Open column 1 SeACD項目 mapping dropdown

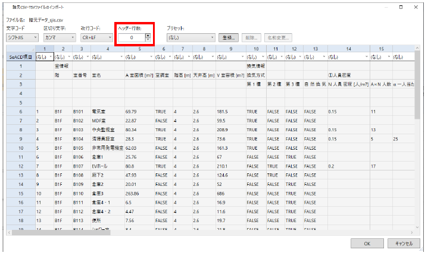(44, 58)
